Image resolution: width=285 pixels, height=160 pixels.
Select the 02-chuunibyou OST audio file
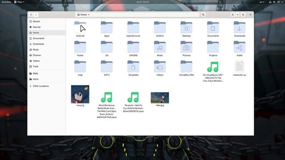click(213, 67)
